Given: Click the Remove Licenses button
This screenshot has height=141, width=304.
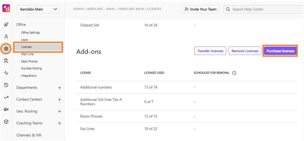Looking at the screenshot, I should (x=245, y=51).
